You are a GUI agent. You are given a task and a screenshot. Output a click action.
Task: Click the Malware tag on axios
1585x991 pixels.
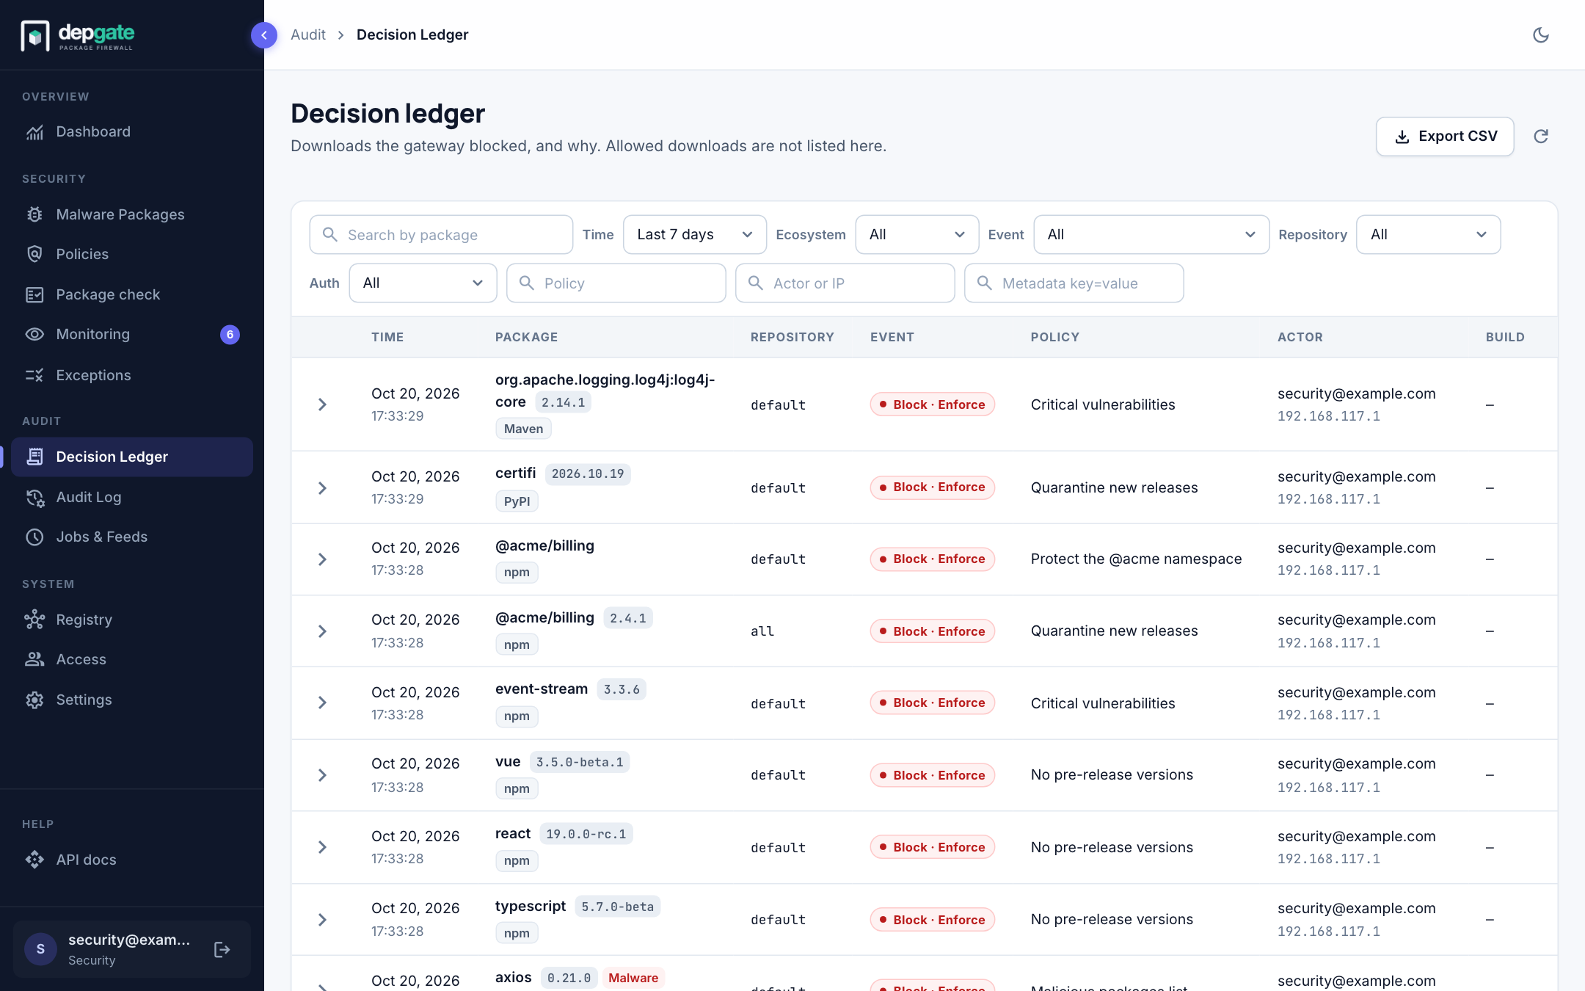pyautogui.click(x=633, y=978)
